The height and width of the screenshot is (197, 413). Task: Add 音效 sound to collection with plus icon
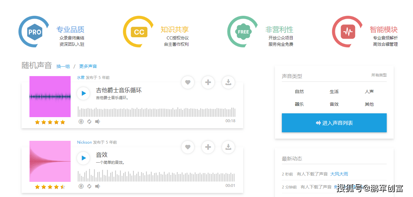[x=208, y=147]
